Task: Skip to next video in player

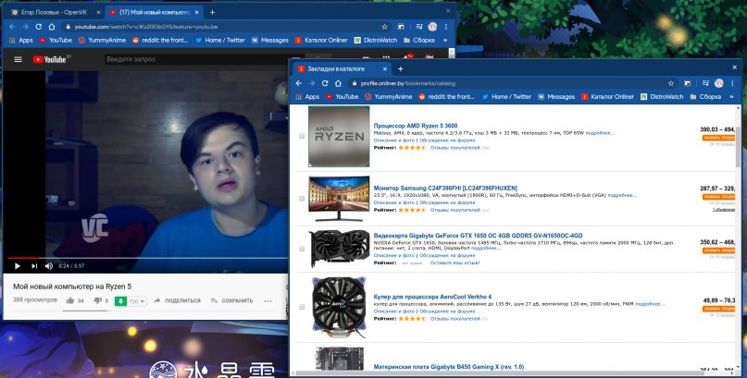Action: click(33, 266)
